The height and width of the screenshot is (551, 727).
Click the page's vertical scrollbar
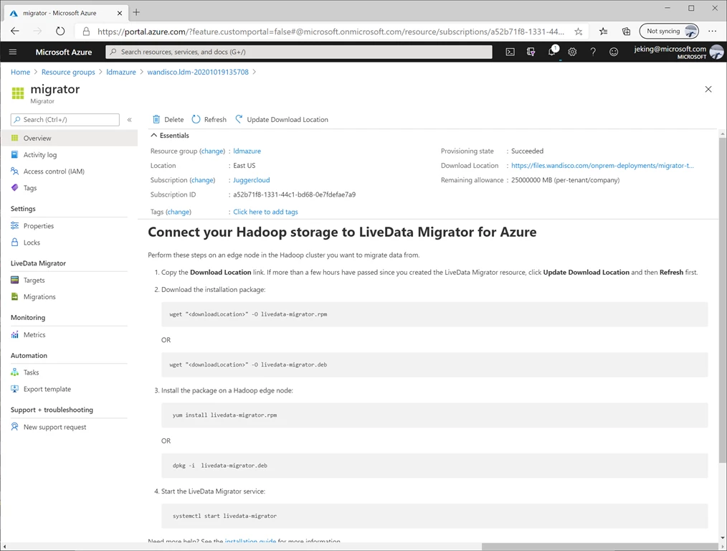[723, 287]
